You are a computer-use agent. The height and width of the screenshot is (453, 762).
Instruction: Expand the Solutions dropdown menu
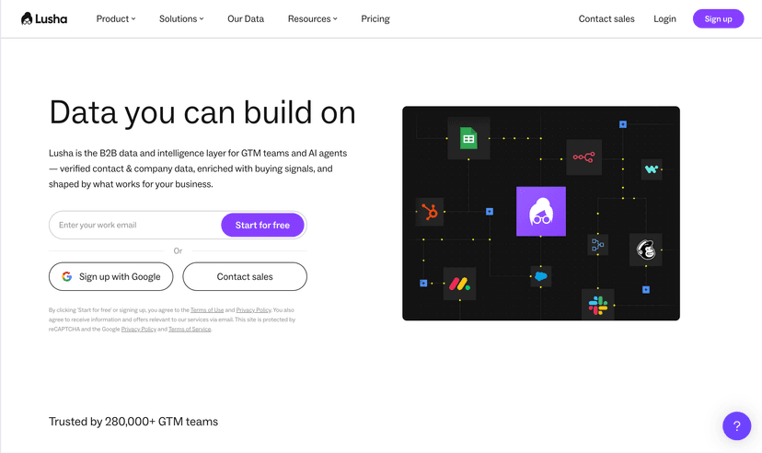pos(181,19)
